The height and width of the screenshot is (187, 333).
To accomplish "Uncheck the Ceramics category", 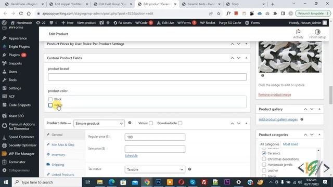I will tap(264, 153).
